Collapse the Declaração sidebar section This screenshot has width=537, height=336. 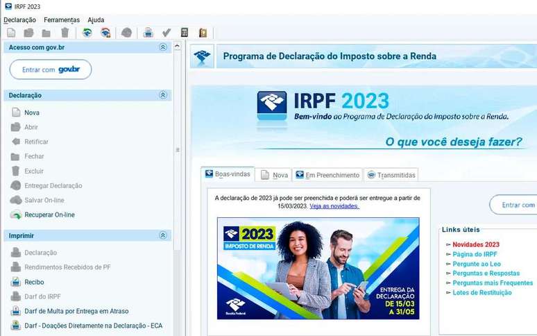point(163,95)
